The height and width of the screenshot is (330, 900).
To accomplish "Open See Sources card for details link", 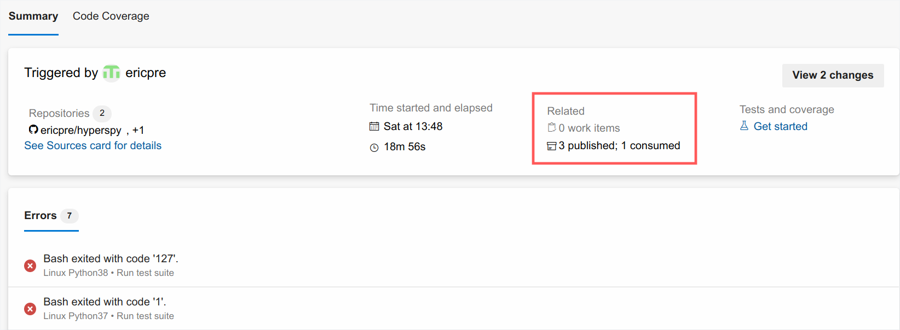I will pyautogui.click(x=93, y=145).
